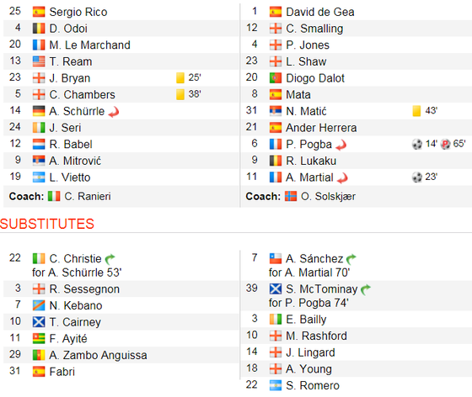
Task: Click the penalty goal icon at 65'
Action: [445, 144]
